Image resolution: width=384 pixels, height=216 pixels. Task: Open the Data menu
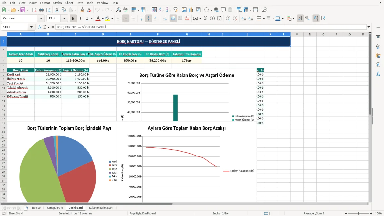click(x=80, y=3)
